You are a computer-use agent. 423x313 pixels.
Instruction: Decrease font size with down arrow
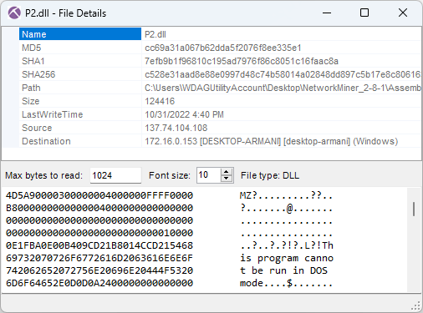[x=227, y=179]
